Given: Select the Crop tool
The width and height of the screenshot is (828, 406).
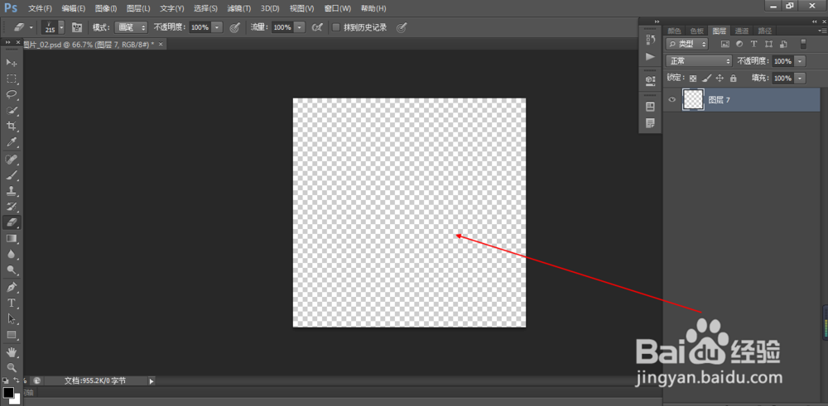Looking at the screenshot, I should point(12,126).
